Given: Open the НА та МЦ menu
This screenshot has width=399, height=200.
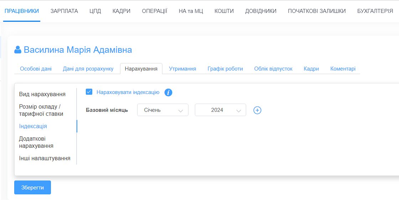Looking at the screenshot, I should pyautogui.click(x=191, y=11).
